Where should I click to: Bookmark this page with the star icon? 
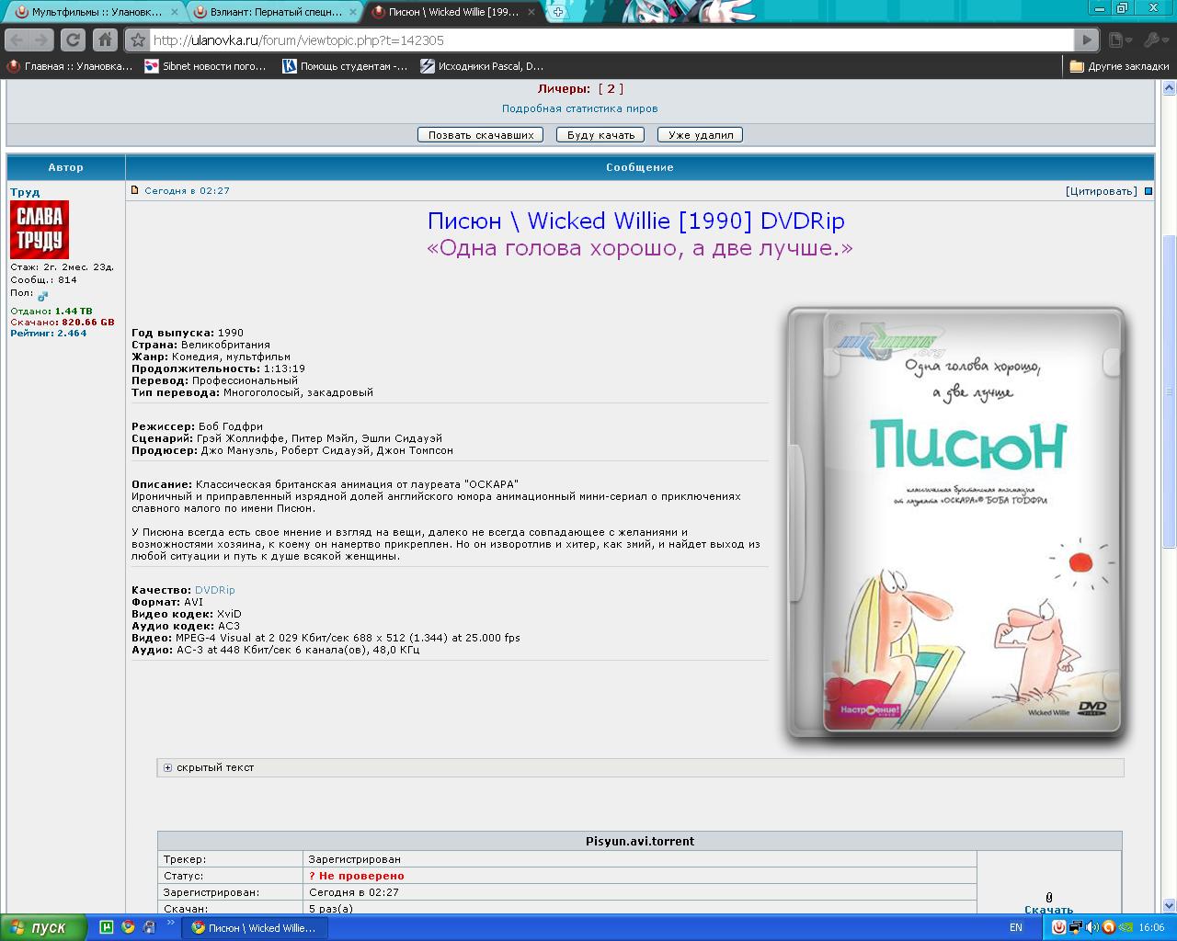(x=137, y=40)
